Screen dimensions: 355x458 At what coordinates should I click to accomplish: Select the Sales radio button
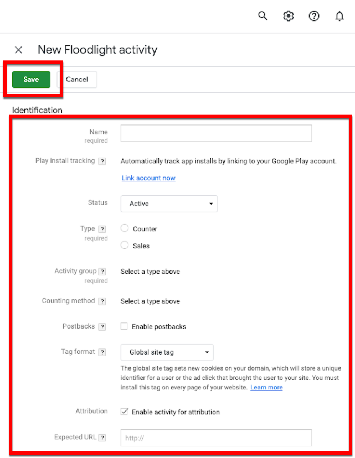coord(125,245)
